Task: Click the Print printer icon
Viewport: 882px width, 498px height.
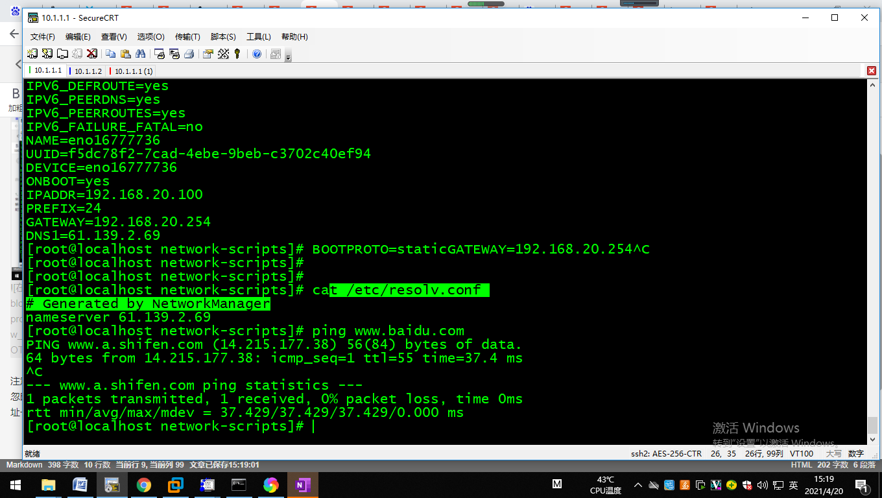Action: coord(189,54)
